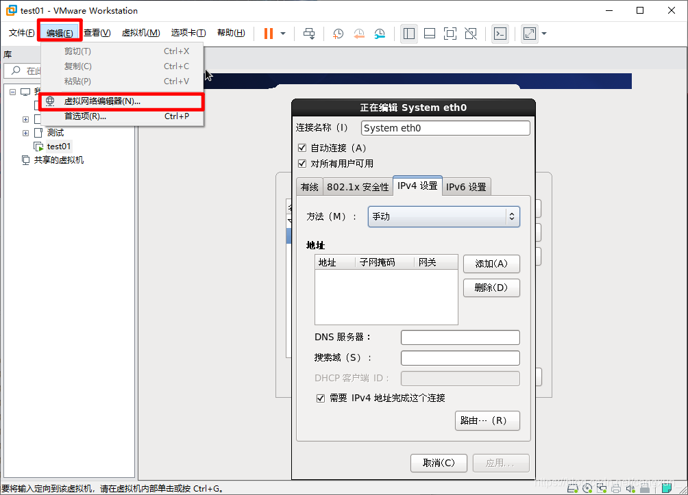Click the running test01 VM icon in the library
This screenshot has height=495, width=688.
[x=38, y=147]
